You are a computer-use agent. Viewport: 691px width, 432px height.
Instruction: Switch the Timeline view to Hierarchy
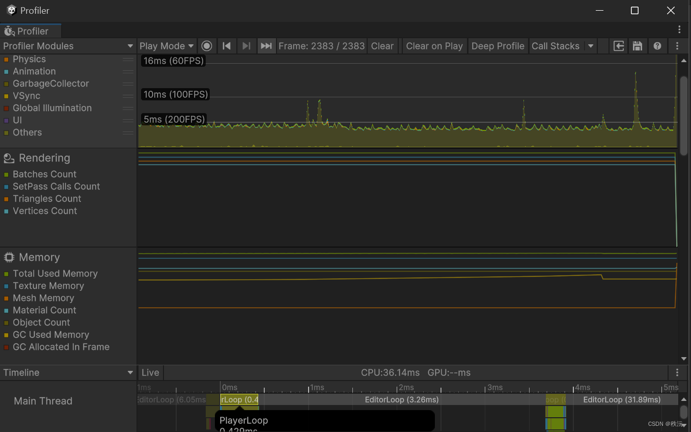point(69,372)
